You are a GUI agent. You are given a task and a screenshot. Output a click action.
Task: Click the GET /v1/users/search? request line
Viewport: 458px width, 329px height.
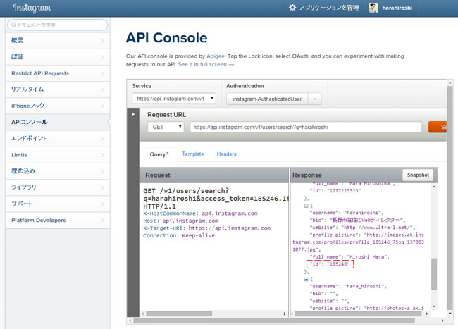coord(186,191)
